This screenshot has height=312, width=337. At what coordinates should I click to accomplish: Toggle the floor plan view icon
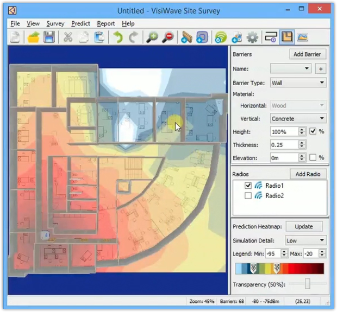point(287,37)
